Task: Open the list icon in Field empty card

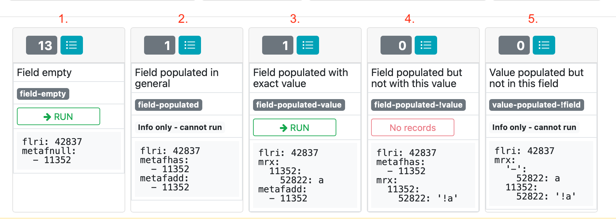Action: tap(72, 45)
